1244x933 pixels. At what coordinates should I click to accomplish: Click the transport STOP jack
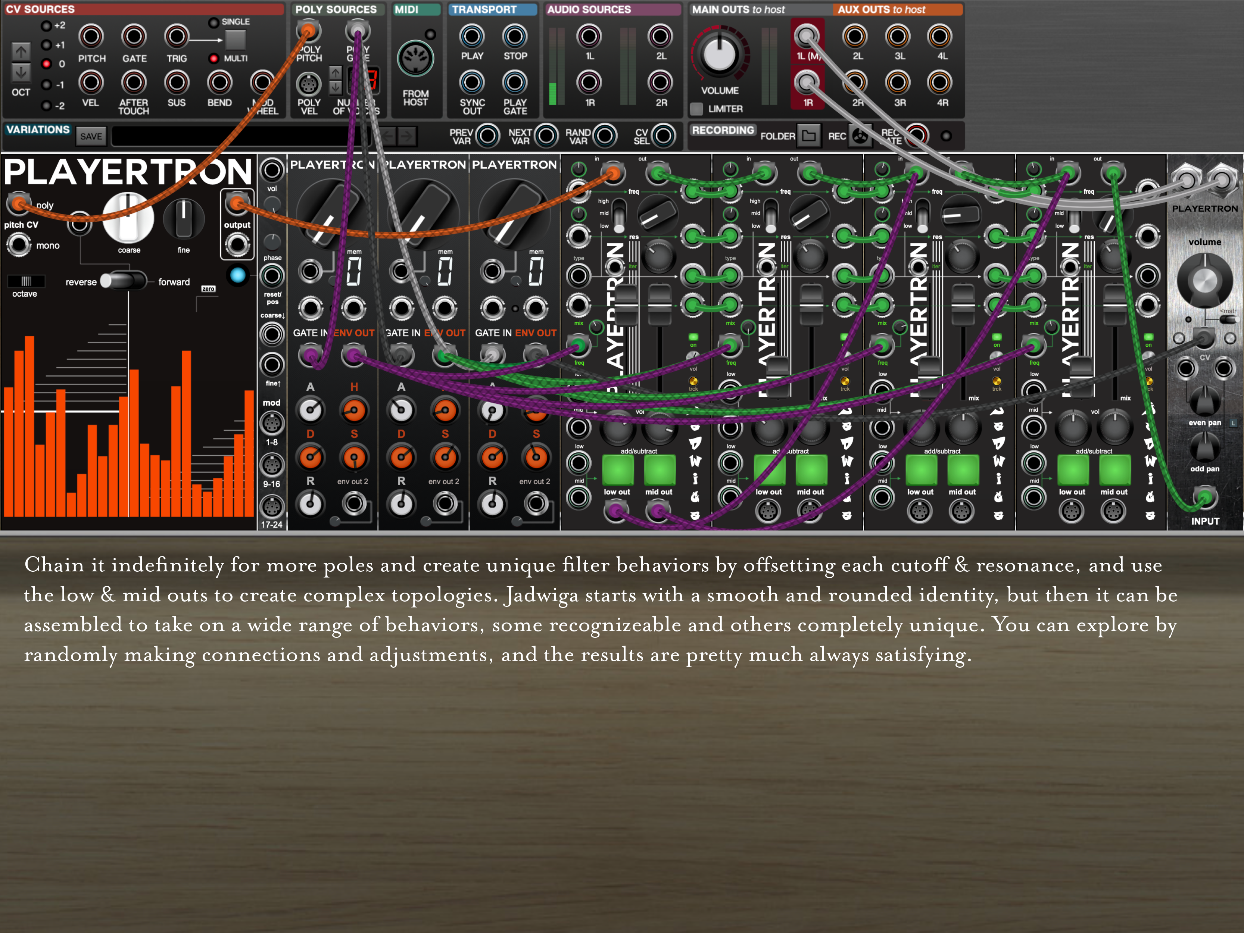pos(515,37)
